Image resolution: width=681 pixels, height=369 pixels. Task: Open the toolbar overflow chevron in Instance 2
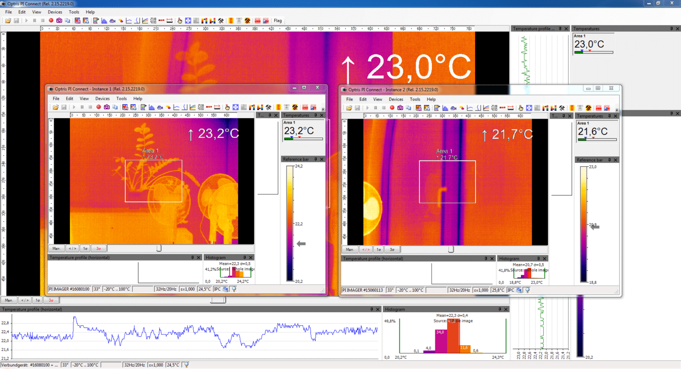617,110
